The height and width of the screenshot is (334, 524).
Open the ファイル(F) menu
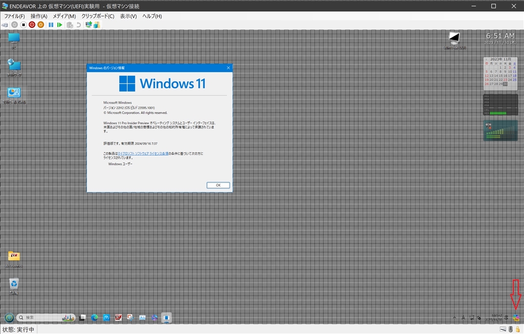(14, 16)
